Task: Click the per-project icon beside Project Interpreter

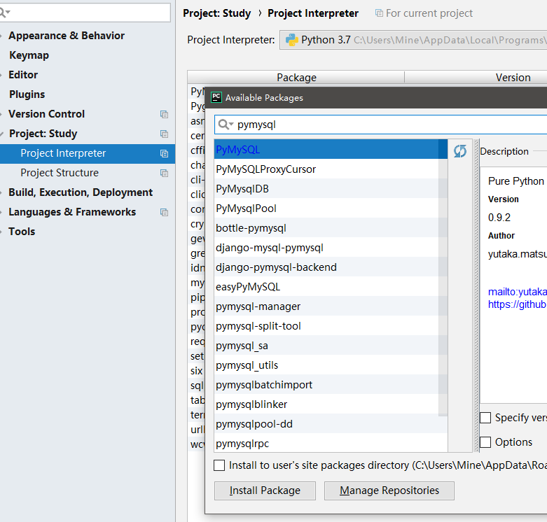Action: [x=164, y=153]
